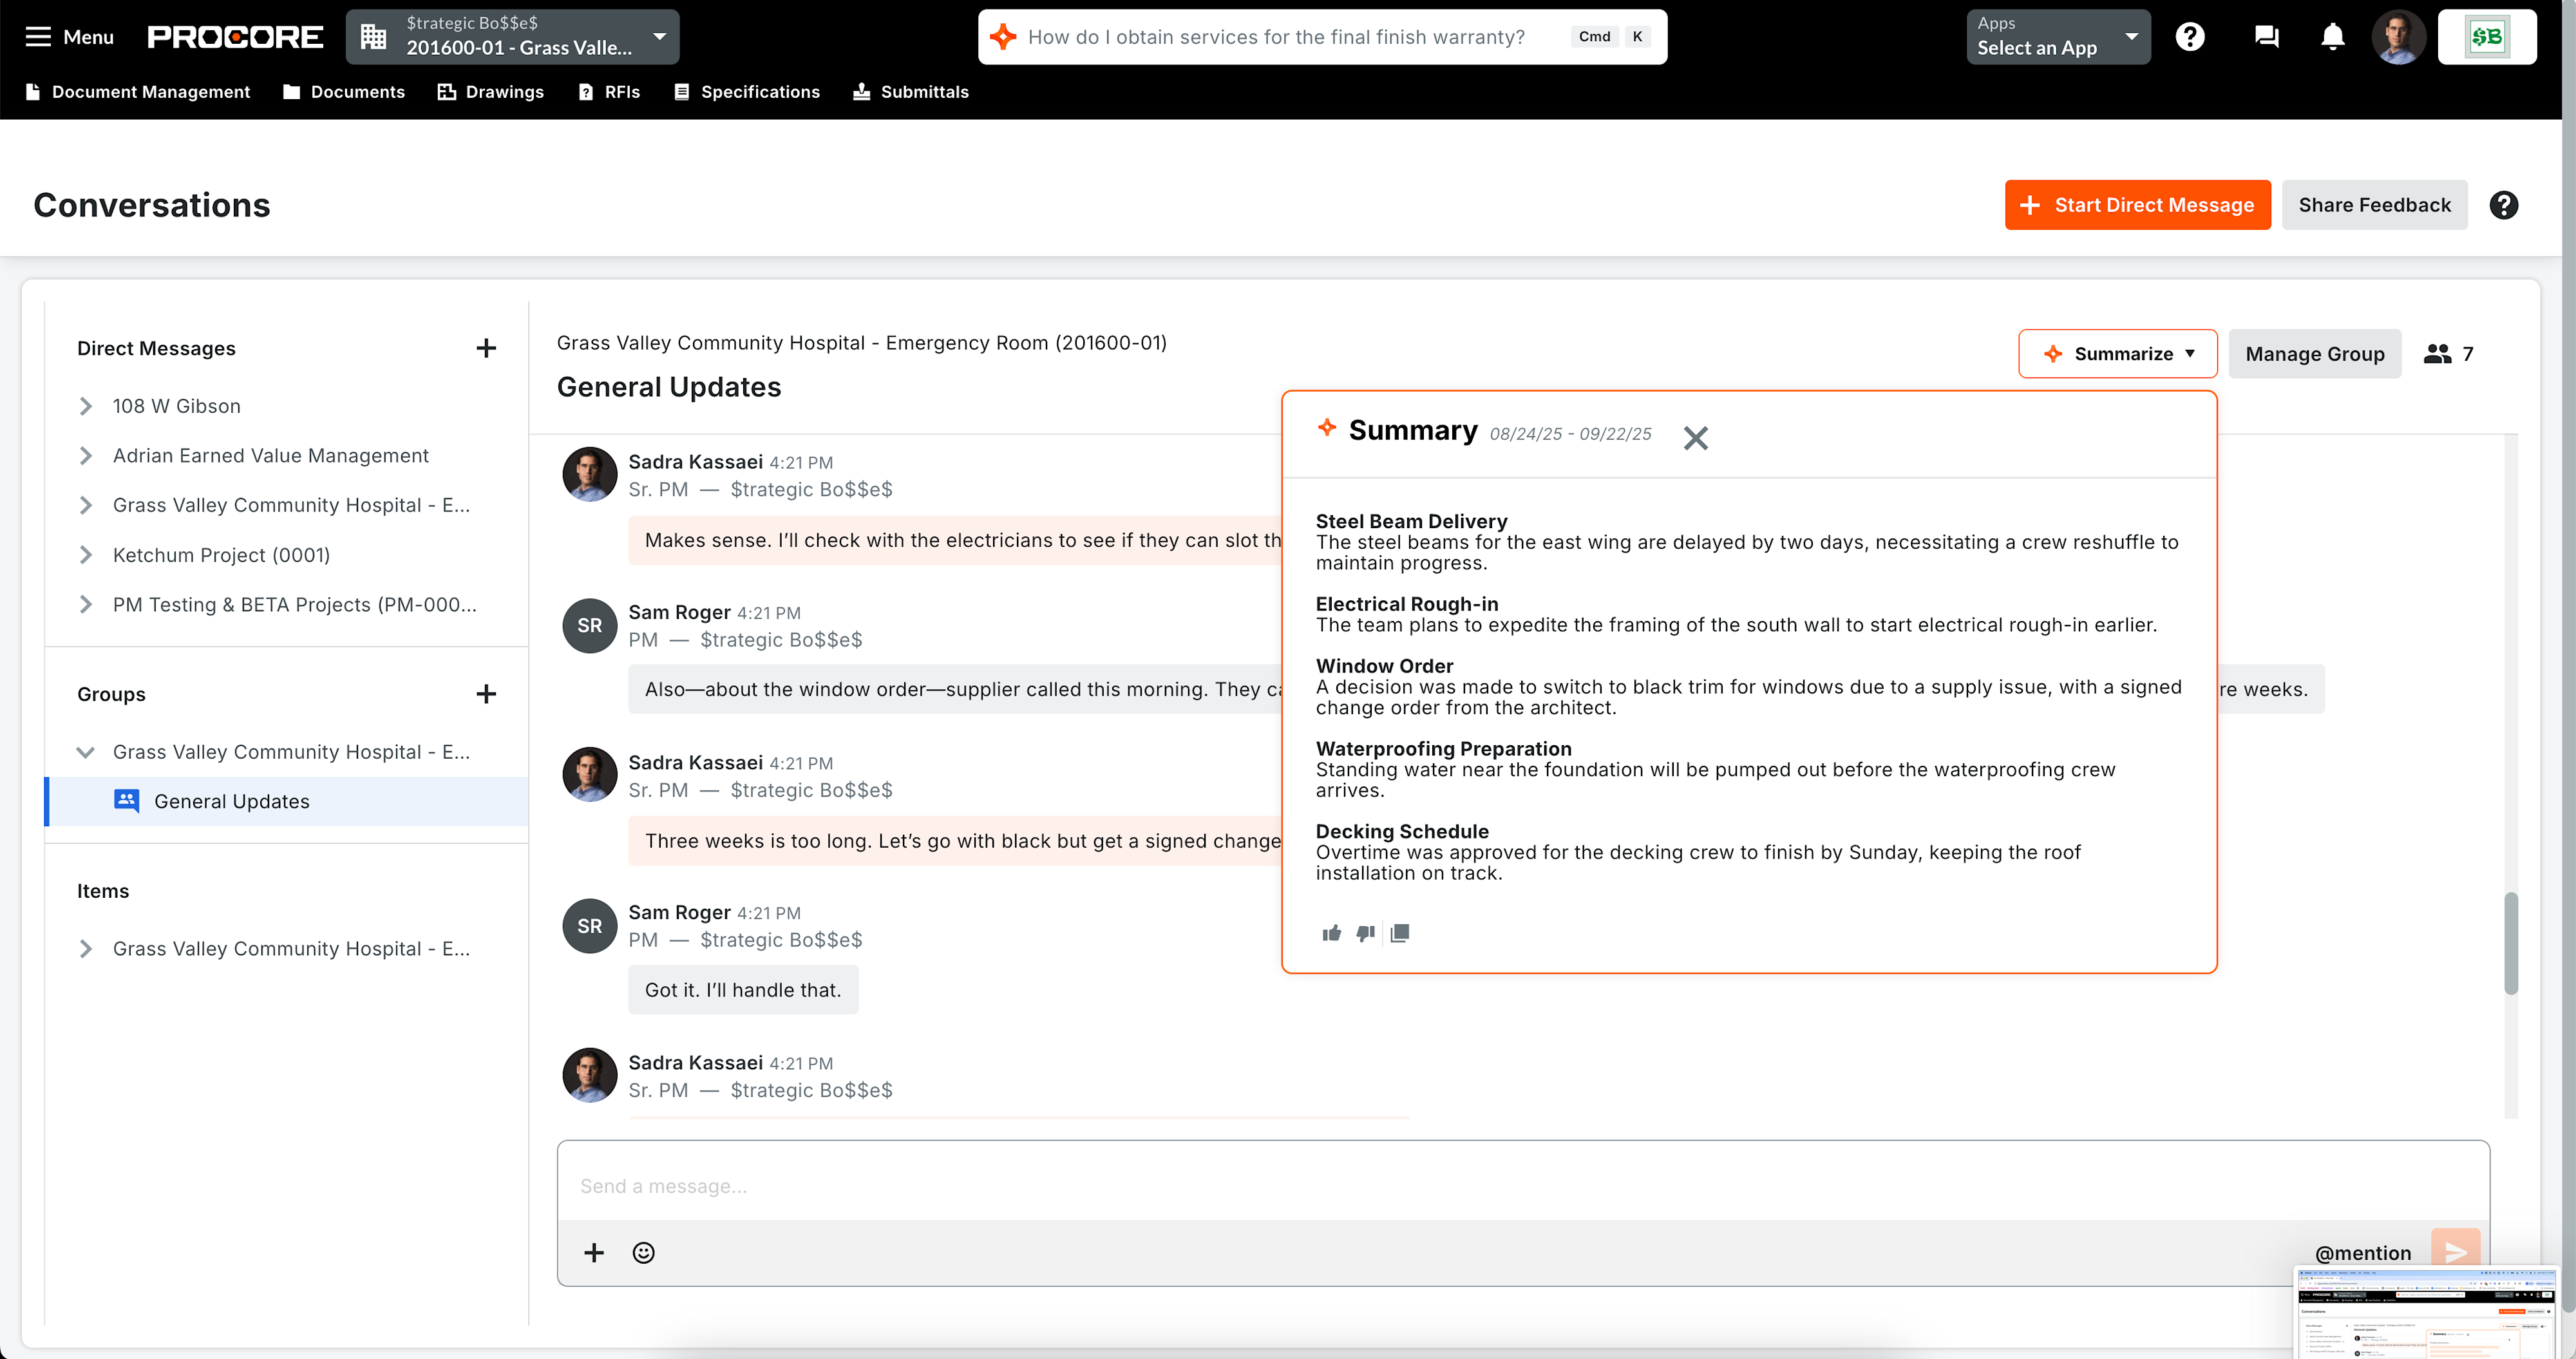View group members count icon
Viewport: 2576px width, 1359px height.
pos(2438,354)
